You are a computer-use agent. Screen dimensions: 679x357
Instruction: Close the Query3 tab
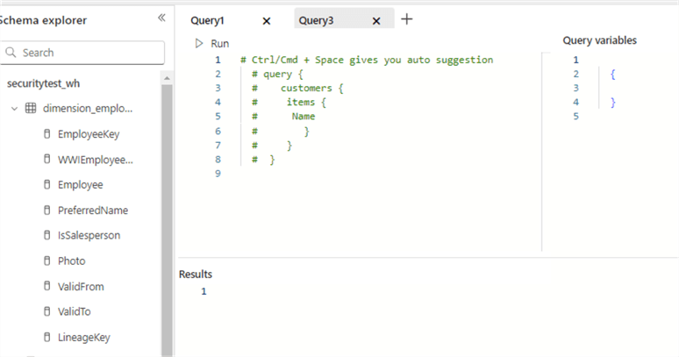(x=376, y=20)
